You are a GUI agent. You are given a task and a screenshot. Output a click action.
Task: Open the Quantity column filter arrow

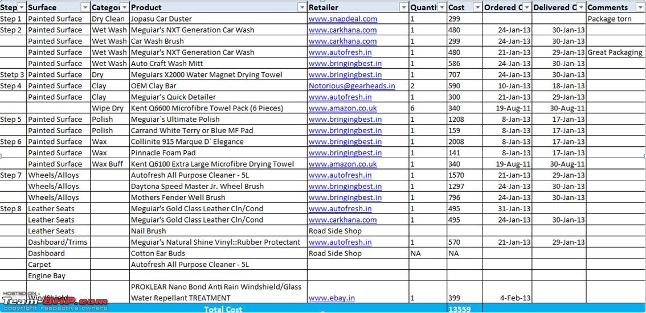pos(441,7)
